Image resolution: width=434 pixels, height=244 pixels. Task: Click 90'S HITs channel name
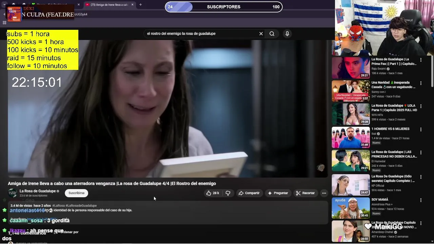point(377,115)
